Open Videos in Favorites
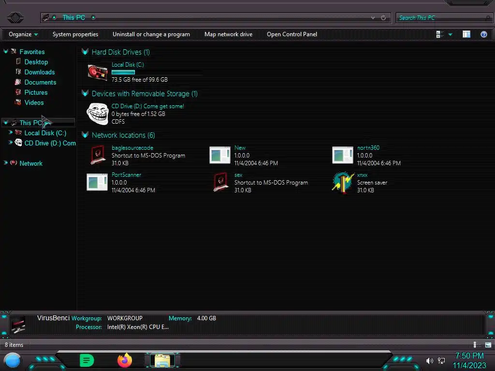Image resolution: width=495 pixels, height=371 pixels. tap(34, 102)
